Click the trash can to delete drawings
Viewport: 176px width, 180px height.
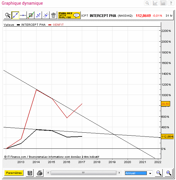53,15
